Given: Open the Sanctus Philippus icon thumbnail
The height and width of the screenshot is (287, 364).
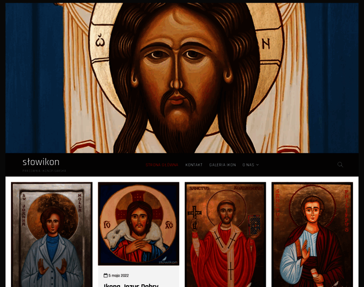Looking at the screenshot, I should (x=312, y=234).
